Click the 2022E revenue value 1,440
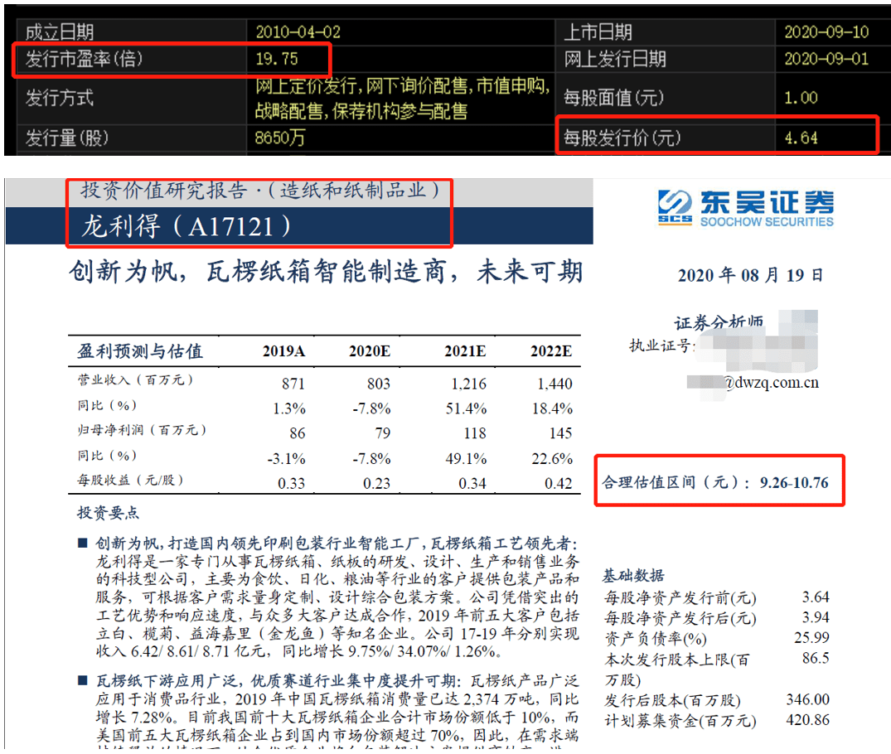This screenshot has height=754, width=891. coord(554,384)
